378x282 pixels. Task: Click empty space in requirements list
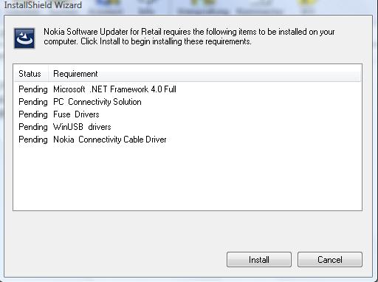188,177
